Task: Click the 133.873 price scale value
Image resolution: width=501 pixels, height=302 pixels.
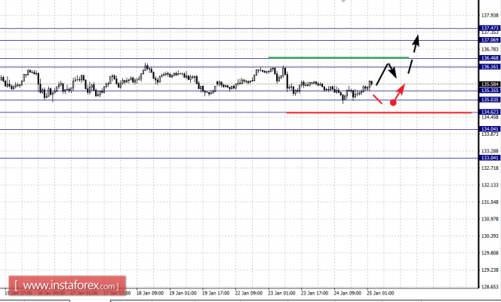Action: [490, 134]
